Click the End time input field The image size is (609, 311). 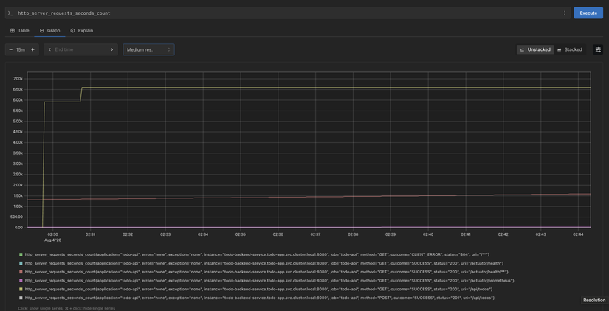pyautogui.click(x=80, y=49)
